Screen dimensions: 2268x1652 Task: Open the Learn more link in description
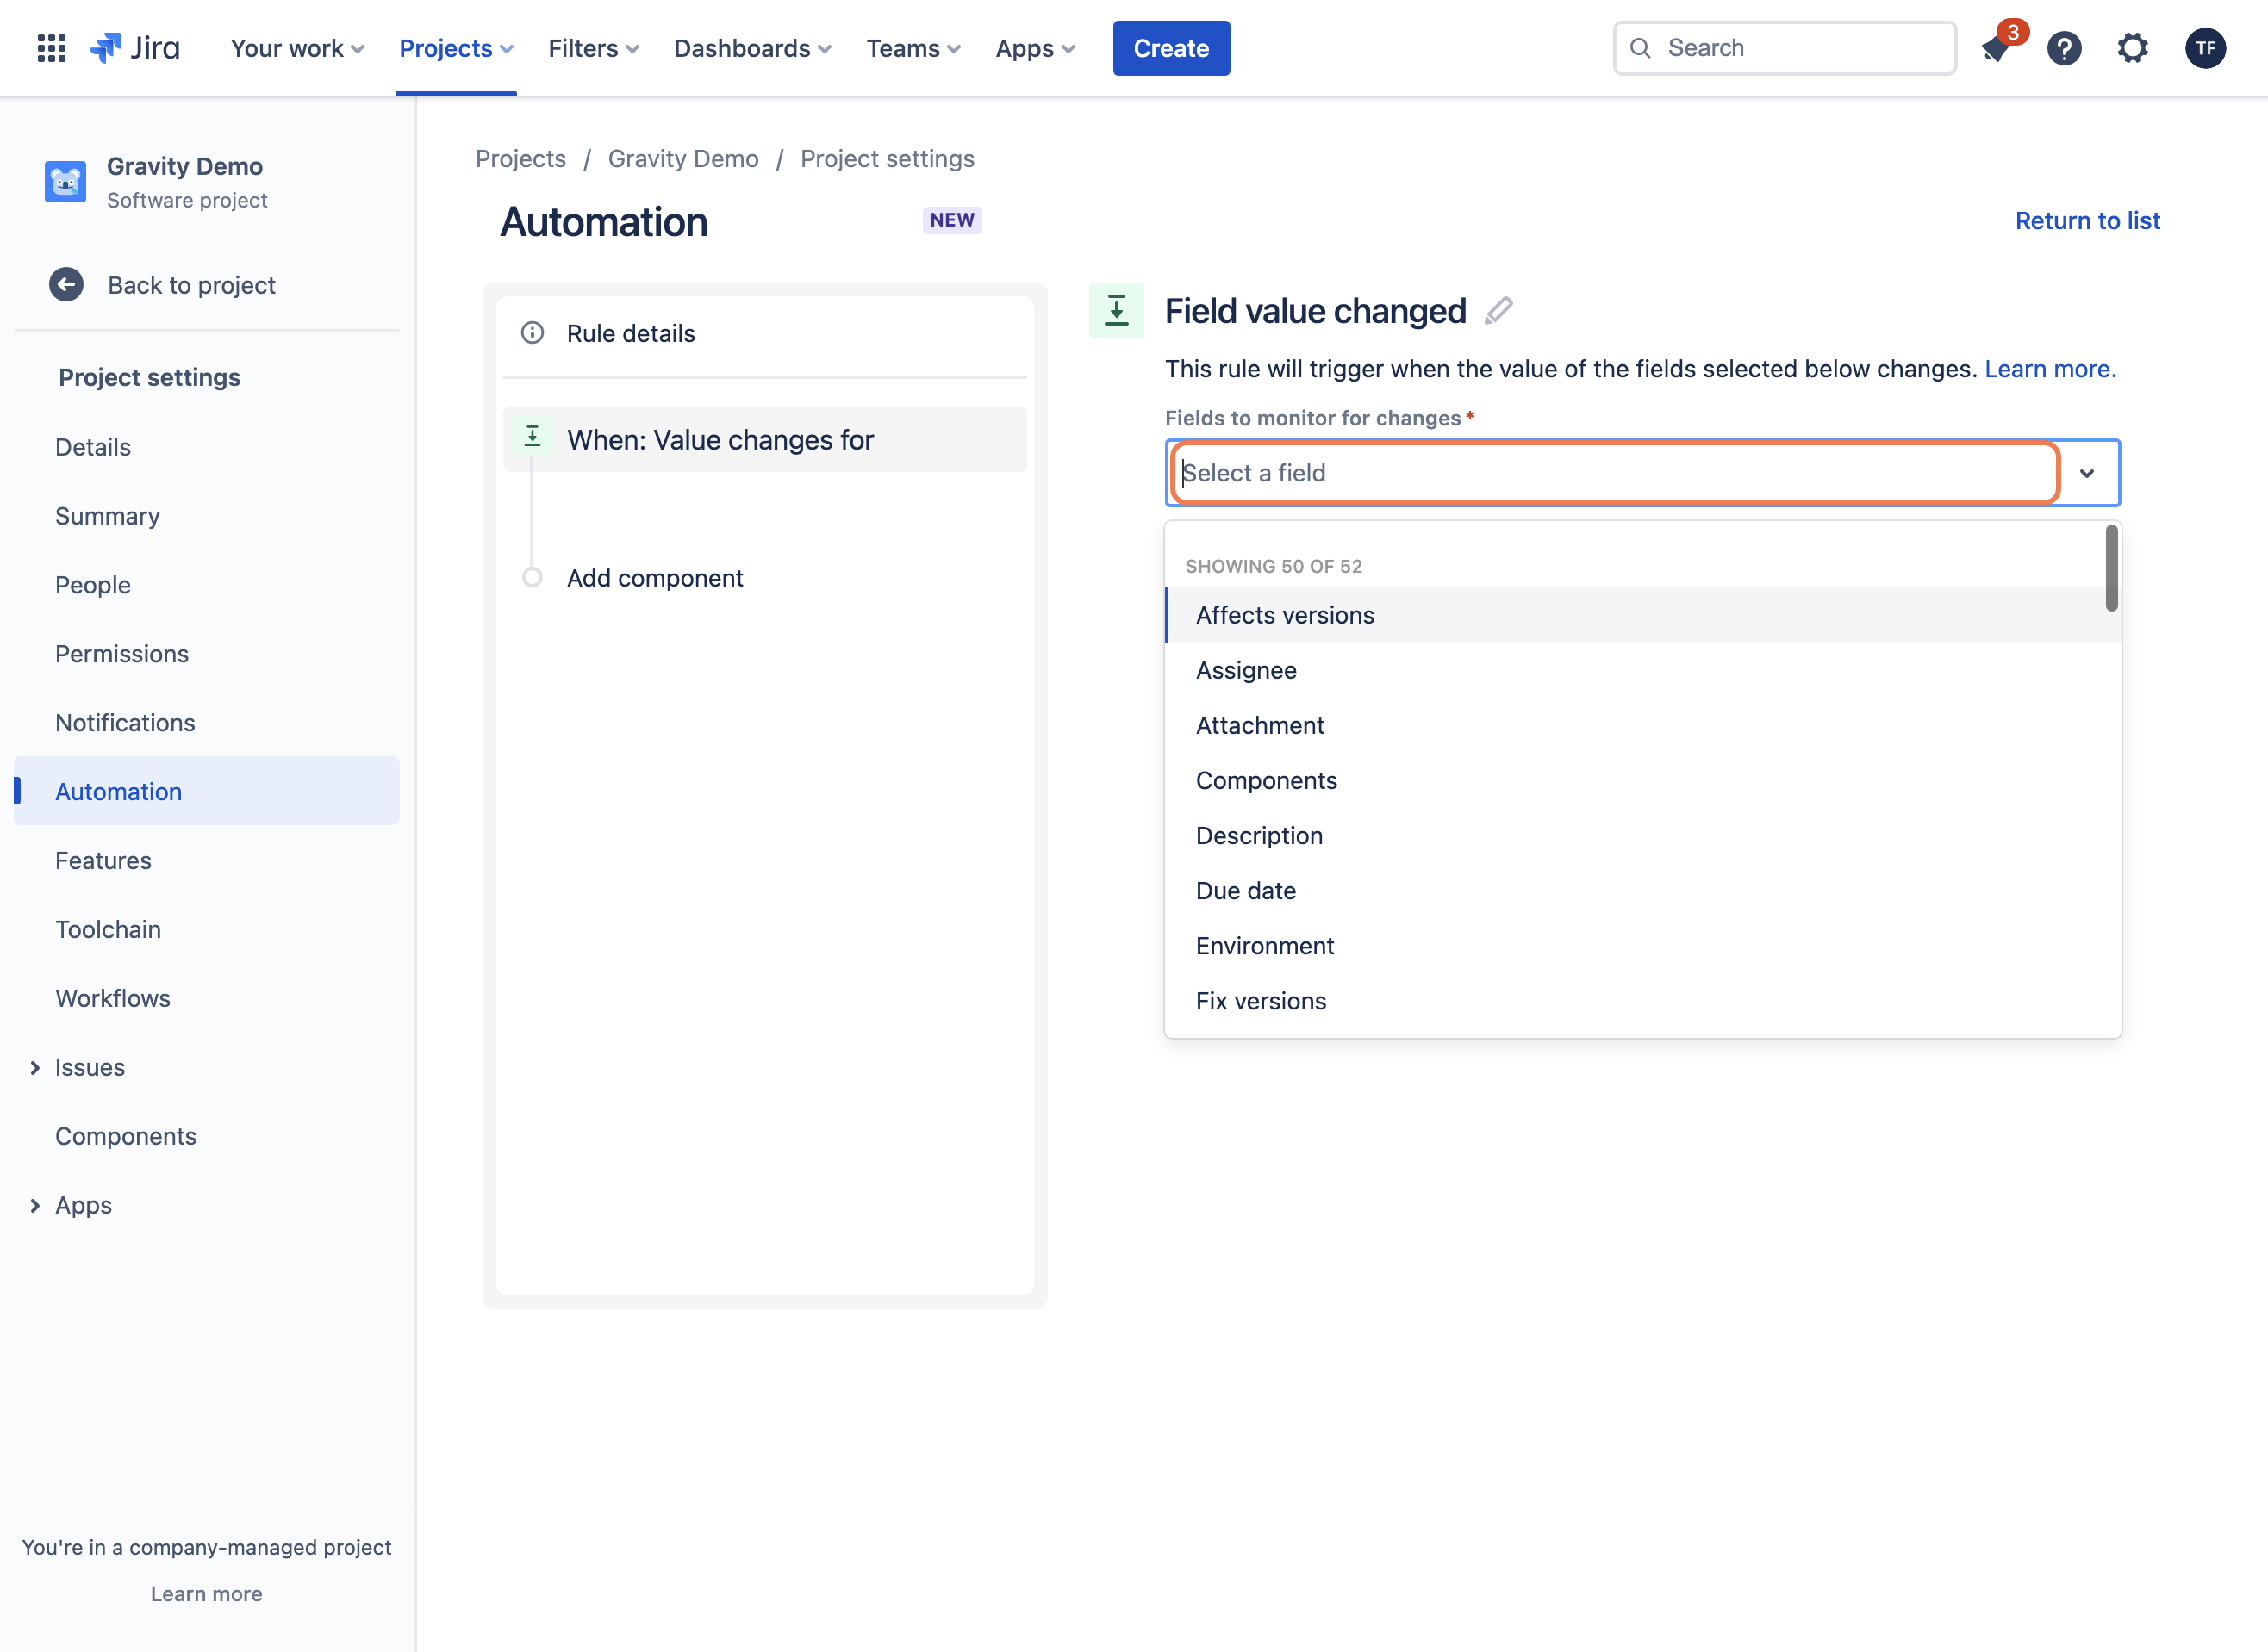pos(2050,369)
